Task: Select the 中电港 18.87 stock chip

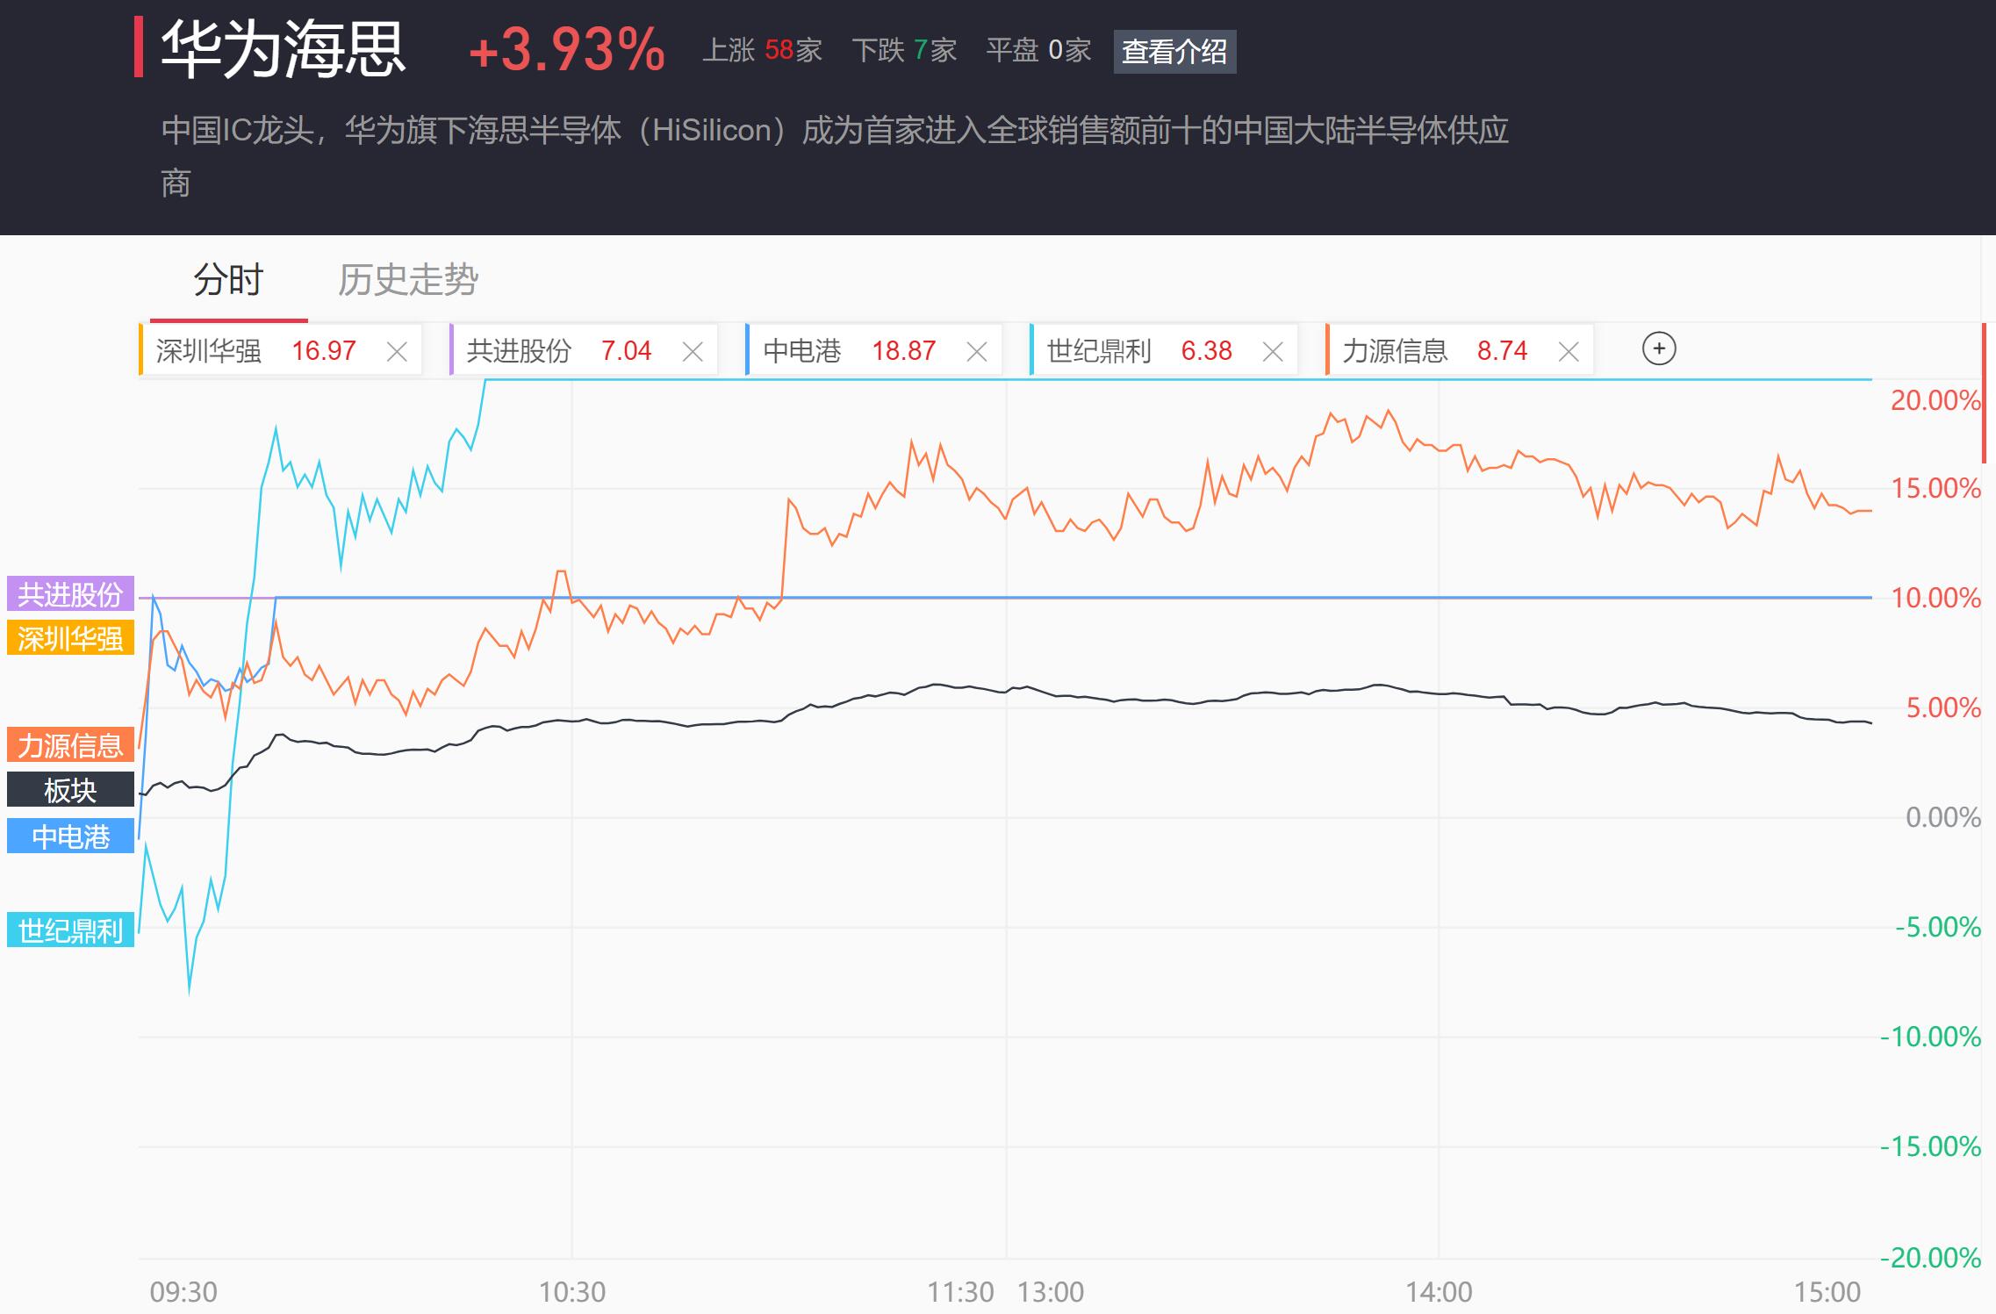Action: [847, 351]
